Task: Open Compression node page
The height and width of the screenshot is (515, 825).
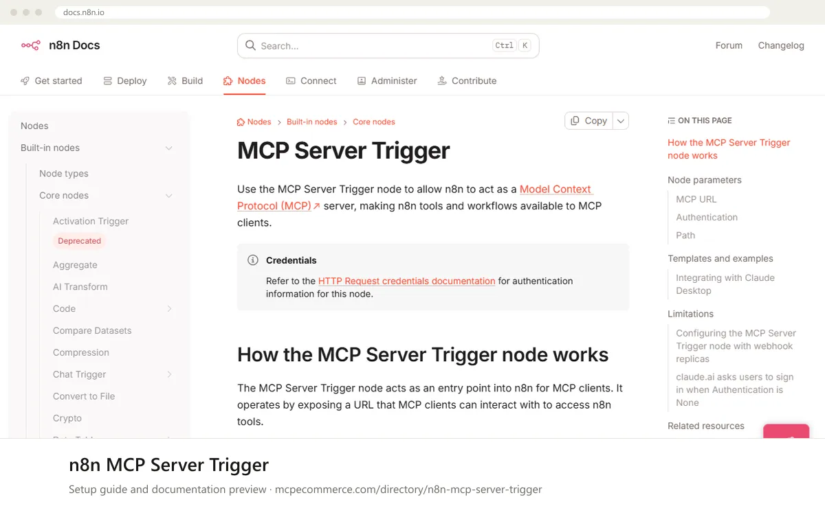Action: pyautogui.click(x=81, y=353)
